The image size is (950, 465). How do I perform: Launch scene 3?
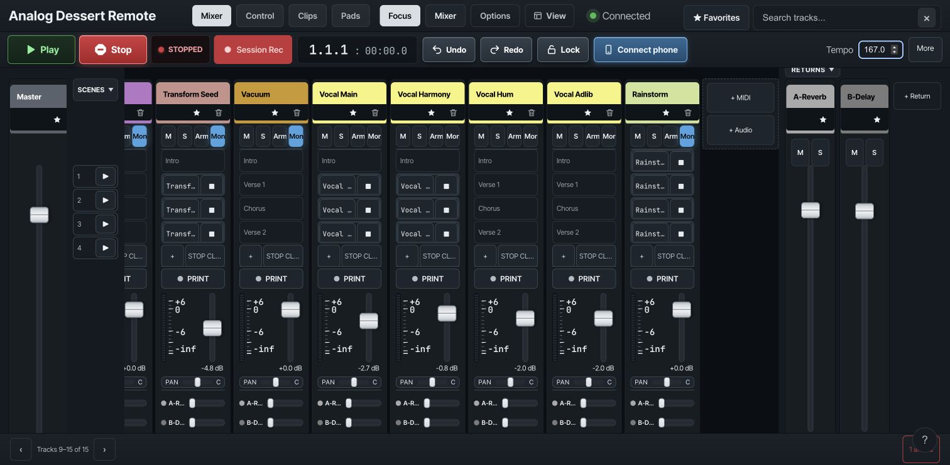(x=106, y=224)
